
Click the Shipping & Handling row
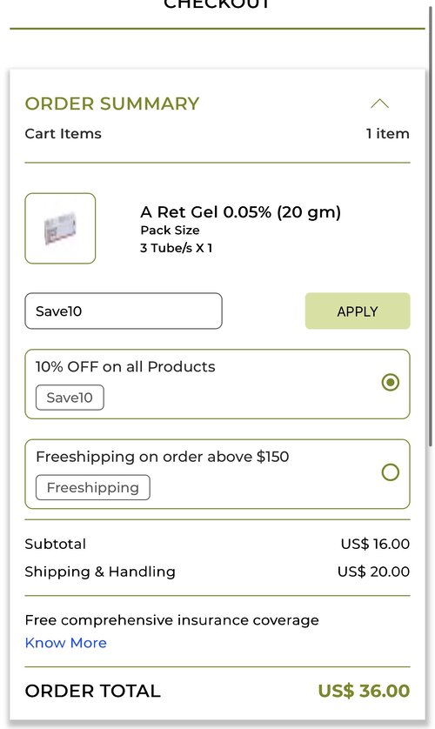pos(217,572)
